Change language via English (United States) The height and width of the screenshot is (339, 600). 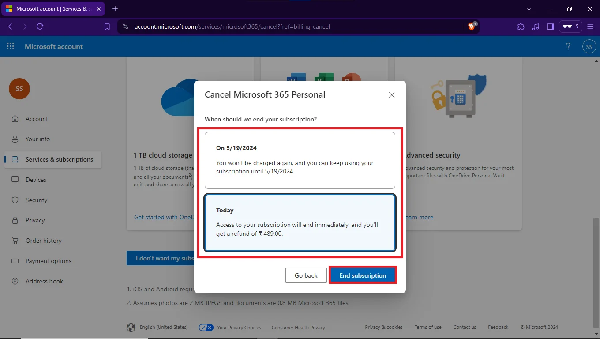click(x=164, y=328)
